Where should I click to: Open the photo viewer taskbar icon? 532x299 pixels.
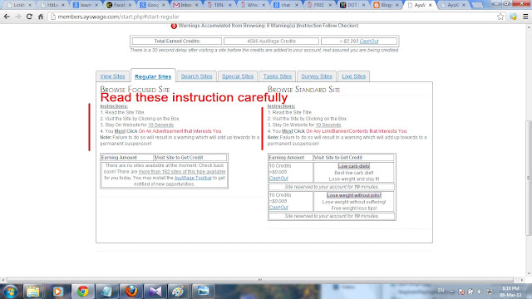pos(203,292)
